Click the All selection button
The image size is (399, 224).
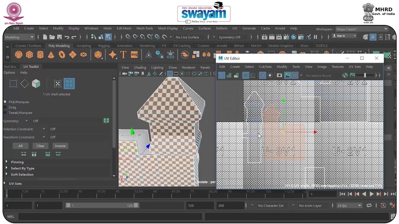pyautogui.click(x=20, y=146)
